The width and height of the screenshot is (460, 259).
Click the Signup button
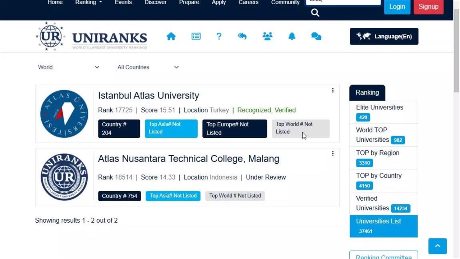click(x=428, y=6)
